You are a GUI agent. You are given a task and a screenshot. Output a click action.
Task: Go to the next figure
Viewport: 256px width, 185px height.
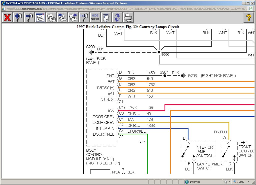coord(73,18)
